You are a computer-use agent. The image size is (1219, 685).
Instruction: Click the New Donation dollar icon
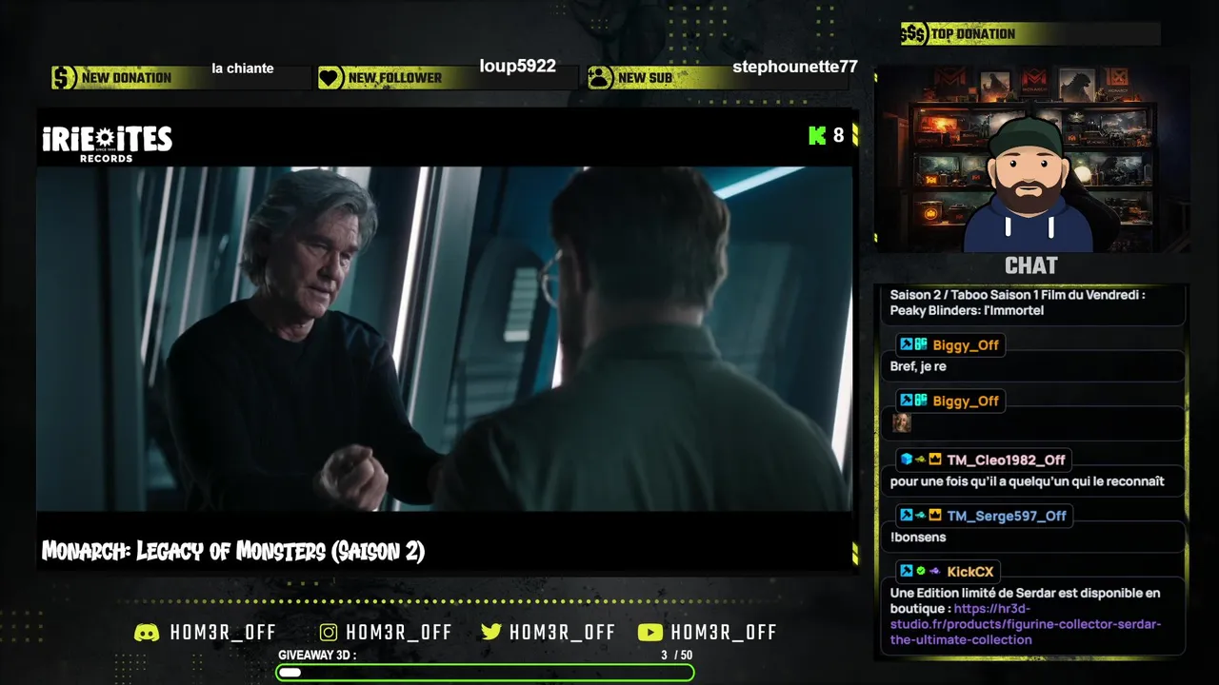click(x=64, y=78)
